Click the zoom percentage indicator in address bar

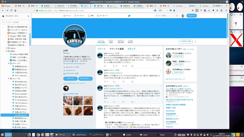(x=160, y=10)
